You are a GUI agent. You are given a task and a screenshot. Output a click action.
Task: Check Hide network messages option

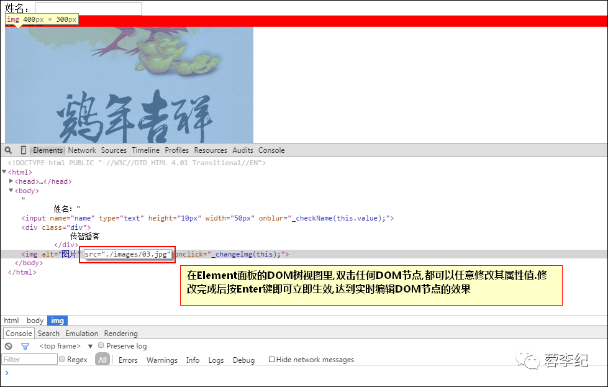(x=271, y=359)
